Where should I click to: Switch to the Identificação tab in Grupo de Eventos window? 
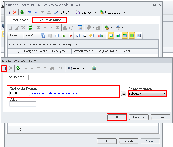tap(20, 20)
